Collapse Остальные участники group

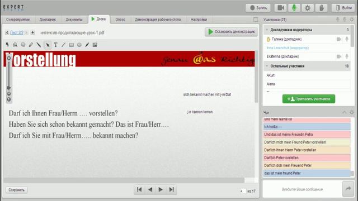tap(267, 66)
